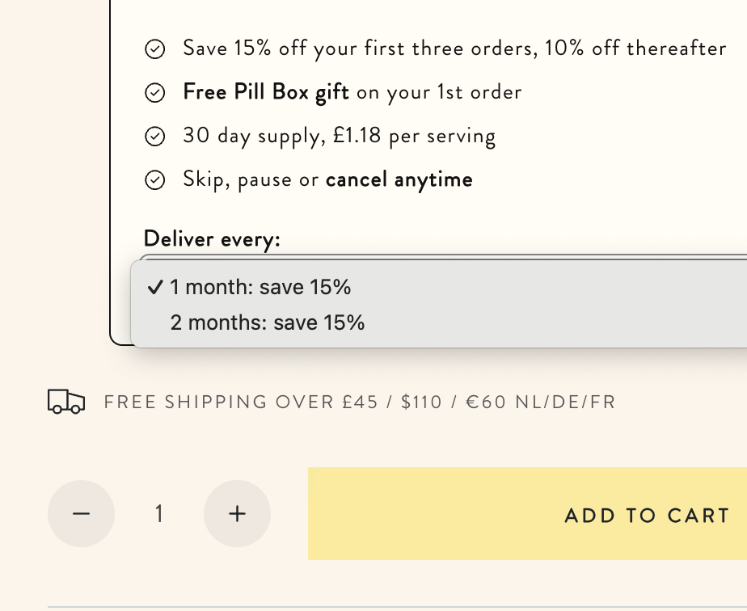Click the check icon beside "Free Pill Box gift"
Viewport: 747px width, 611px height.
click(x=154, y=94)
